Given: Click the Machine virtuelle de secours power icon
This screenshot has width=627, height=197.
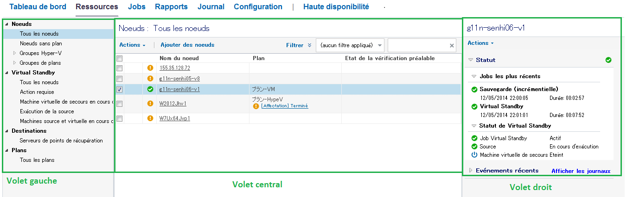Looking at the screenshot, I should pos(474,155).
